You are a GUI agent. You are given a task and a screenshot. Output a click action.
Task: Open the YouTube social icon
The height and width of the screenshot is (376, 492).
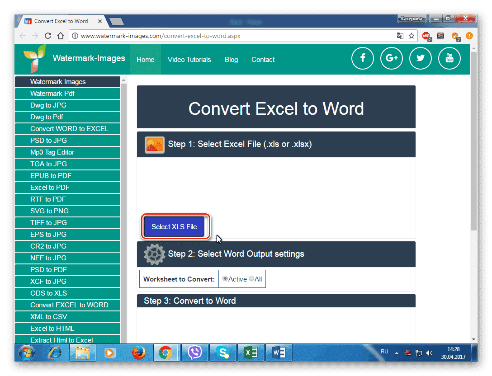pos(449,58)
